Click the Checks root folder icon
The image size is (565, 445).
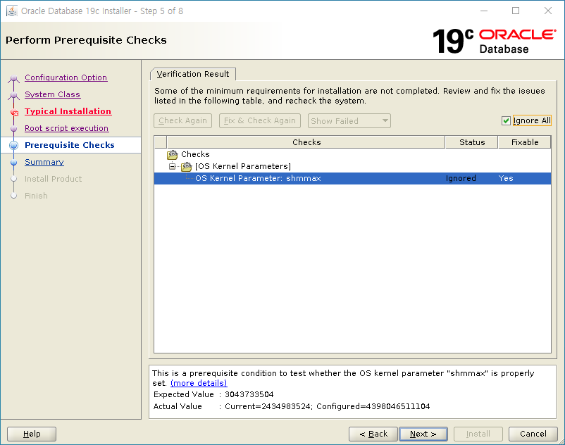click(173, 154)
